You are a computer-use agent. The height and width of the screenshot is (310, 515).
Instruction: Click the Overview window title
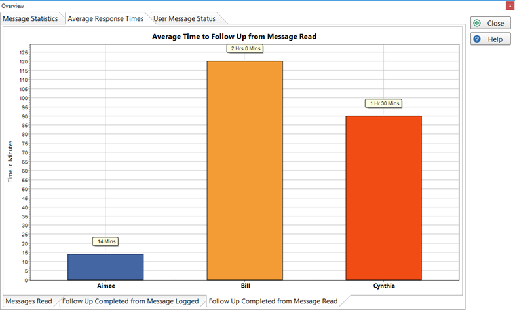pos(13,6)
